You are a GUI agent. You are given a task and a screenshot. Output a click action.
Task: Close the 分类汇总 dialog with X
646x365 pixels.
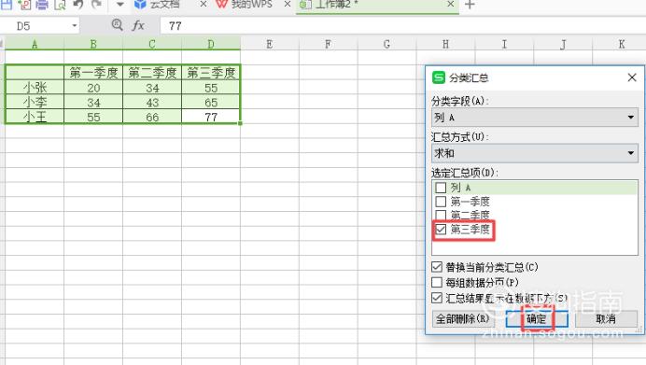pyautogui.click(x=632, y=77)
